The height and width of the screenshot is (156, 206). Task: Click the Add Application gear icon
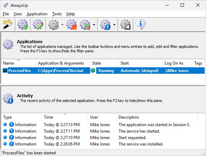click(22, 24)
